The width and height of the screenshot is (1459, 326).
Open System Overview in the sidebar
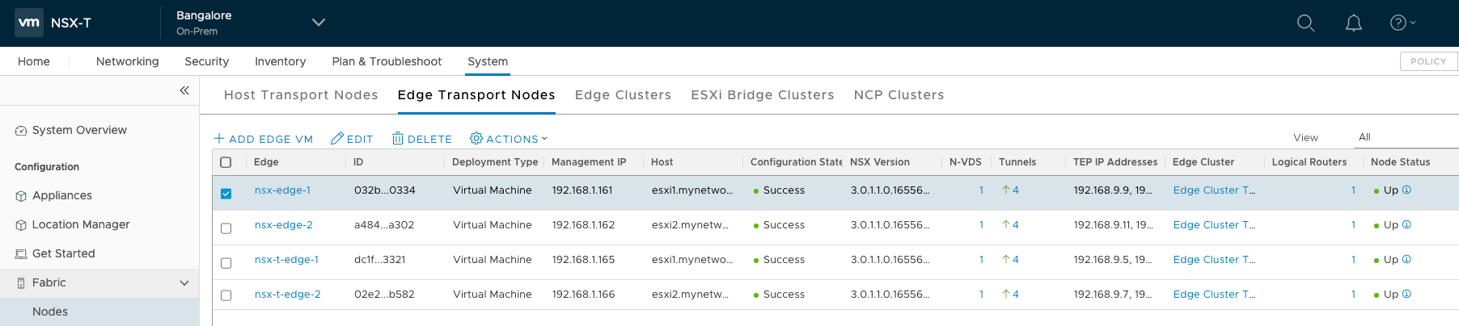coord(79,130)
